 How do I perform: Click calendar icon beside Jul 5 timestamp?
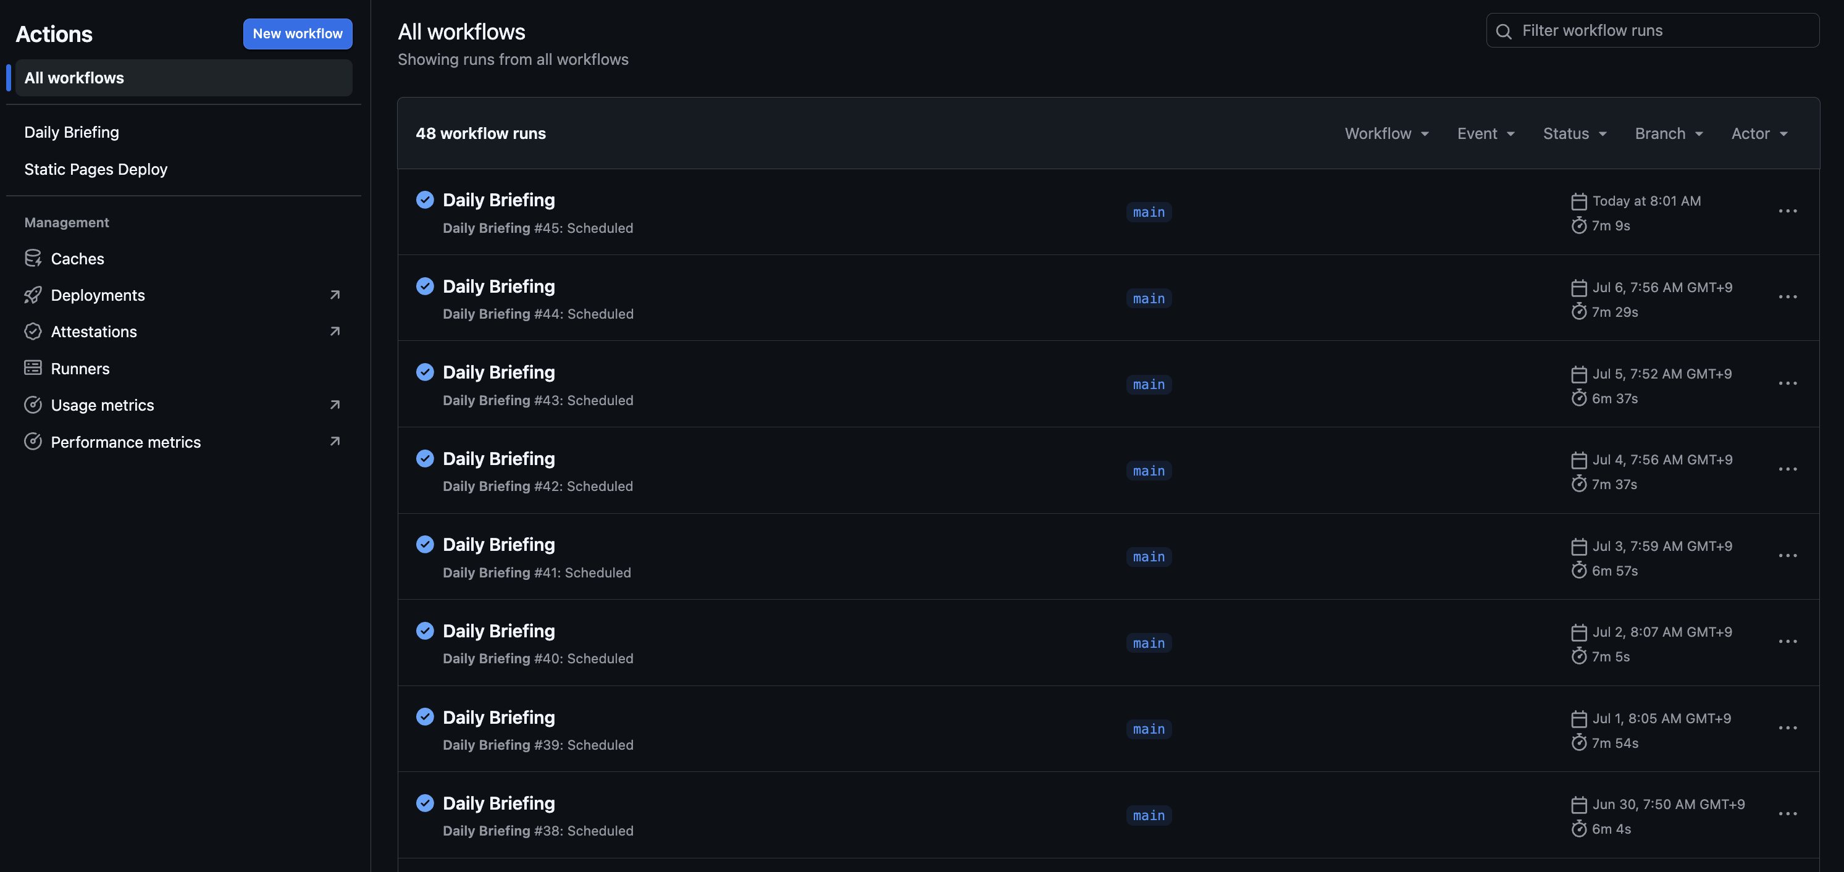pos(1578,374)
